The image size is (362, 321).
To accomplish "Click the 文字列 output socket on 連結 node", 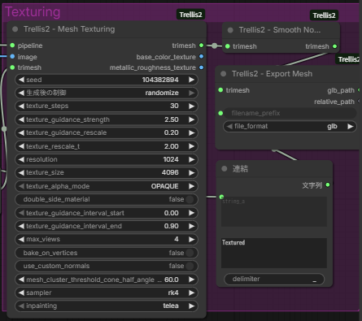I will [x=328, y=185].
